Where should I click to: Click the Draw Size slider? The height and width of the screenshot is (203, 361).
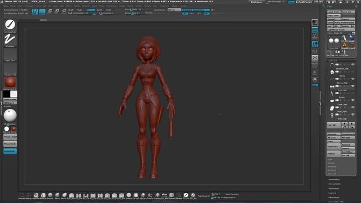pos(135,13)
